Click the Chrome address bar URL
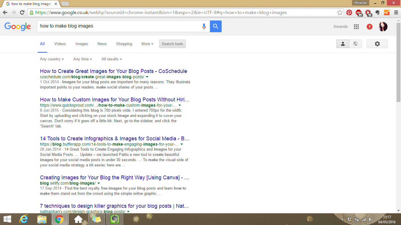Image resolution: width=401 pixels, height=225 pixels. [161, 13]
